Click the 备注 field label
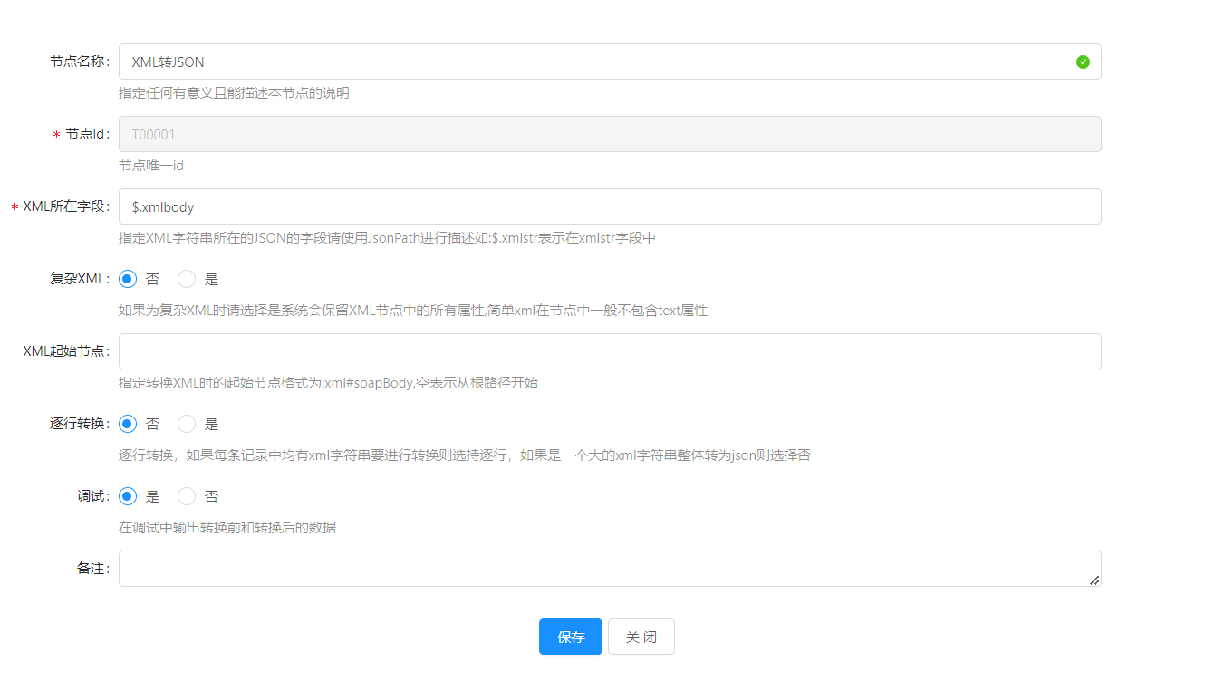 point(92,569)
